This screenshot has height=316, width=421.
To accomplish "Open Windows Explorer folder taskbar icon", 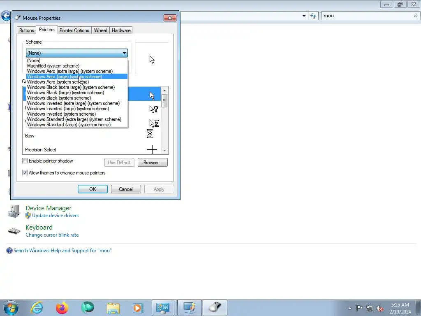I will [113, 308].
